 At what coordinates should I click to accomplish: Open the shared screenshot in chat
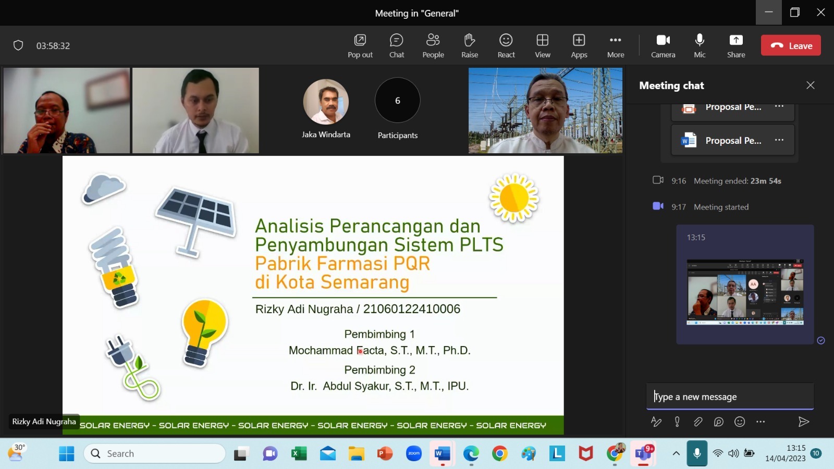coord(745,292)
